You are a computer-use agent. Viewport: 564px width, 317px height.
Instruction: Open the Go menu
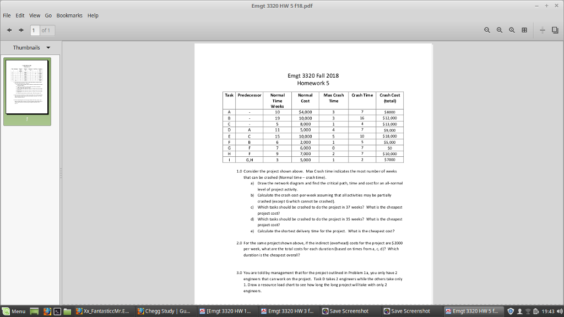[48, 15]
